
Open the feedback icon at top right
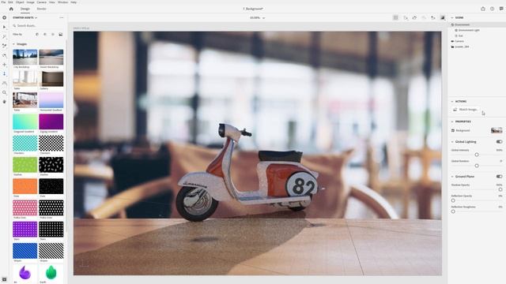[501, 9]
